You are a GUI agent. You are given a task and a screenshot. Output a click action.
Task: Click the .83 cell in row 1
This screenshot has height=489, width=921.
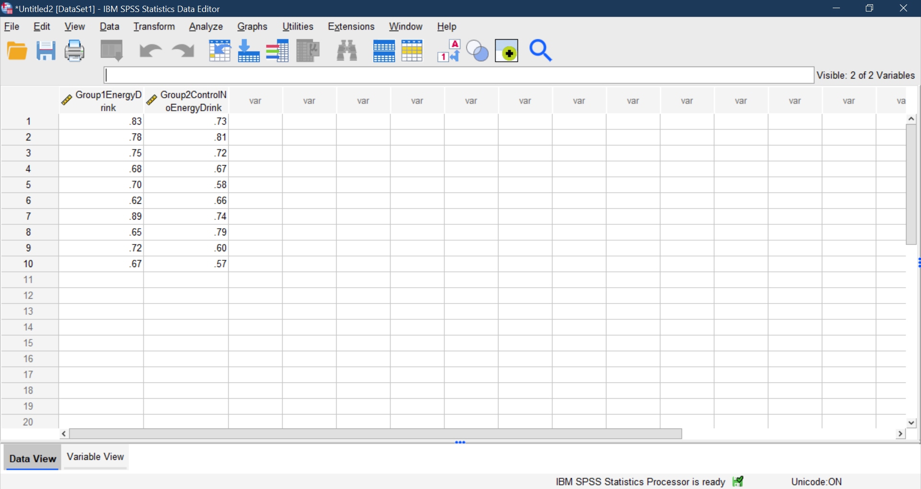(102, 122)
